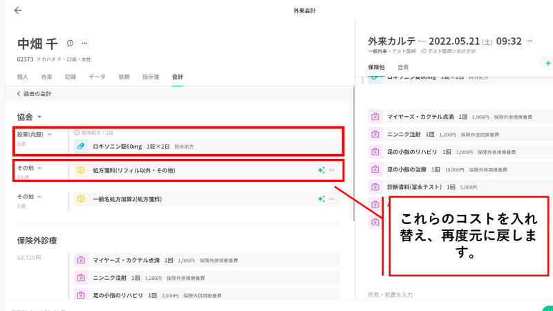Select ロキソニン錠60mg row in accounting list
This screenshot has height=311, width=553.
pyautogui.click(x=207, y=146)
